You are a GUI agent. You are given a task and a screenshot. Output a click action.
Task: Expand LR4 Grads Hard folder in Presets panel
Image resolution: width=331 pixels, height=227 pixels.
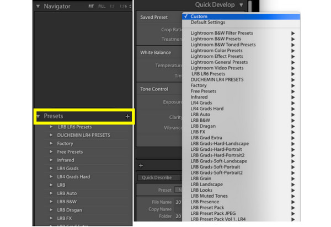pos(51,177)
